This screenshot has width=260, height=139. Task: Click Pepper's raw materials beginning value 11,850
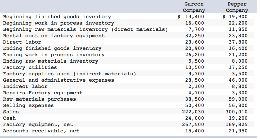click(238, 29)
